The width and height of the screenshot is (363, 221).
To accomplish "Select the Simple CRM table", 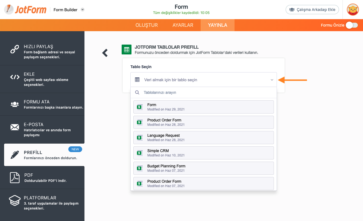I will 204,153.
